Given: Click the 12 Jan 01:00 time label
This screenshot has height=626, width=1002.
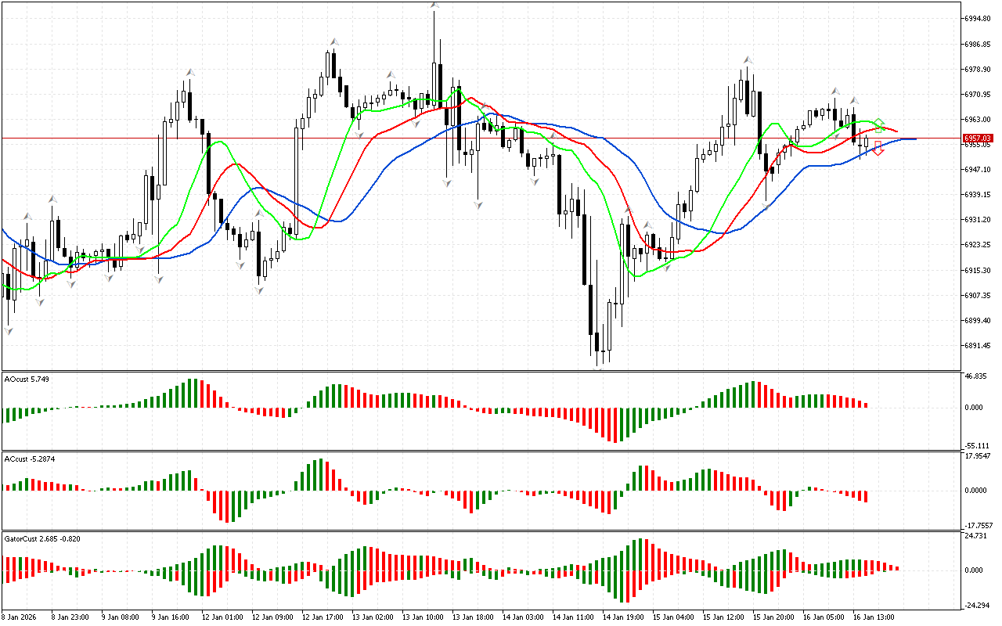Looking at the screenshot, I should pos(222,617).
